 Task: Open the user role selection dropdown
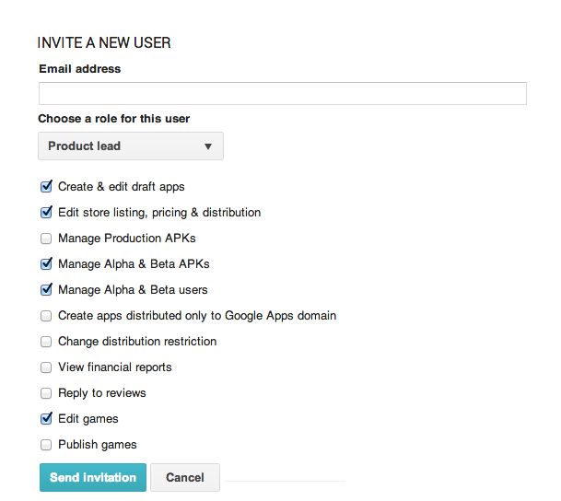pos(131,146)
